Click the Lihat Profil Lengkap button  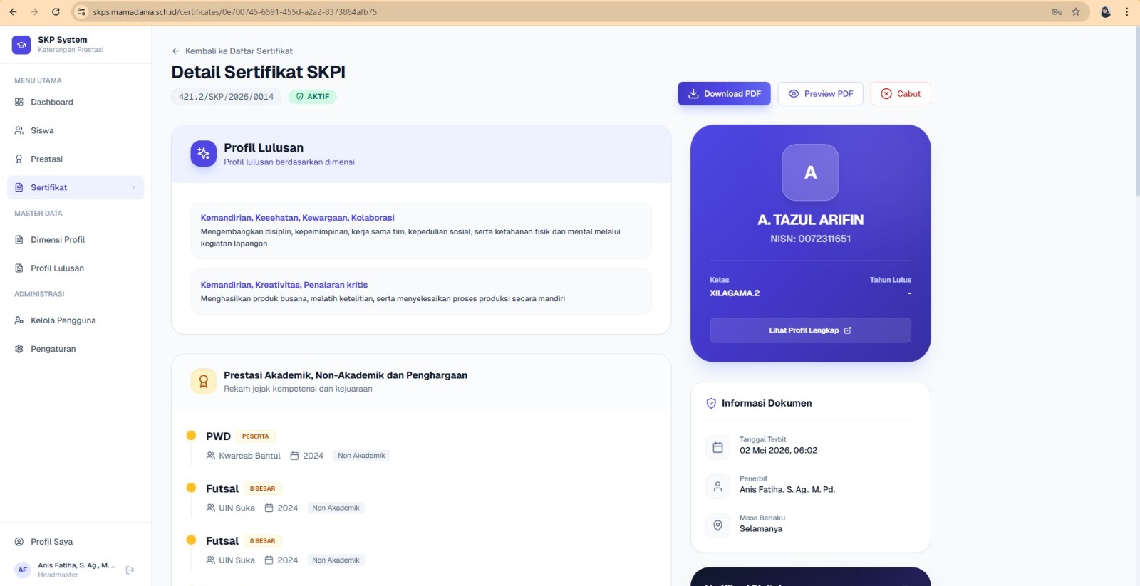810,330
